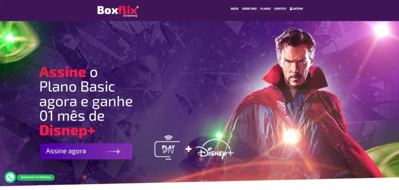This screenshot has width=399, height=190.
Task: Click the red Assine heading word
Action: (x=63, y=73)
